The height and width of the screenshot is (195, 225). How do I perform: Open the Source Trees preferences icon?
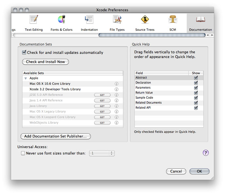coord(145,22)
